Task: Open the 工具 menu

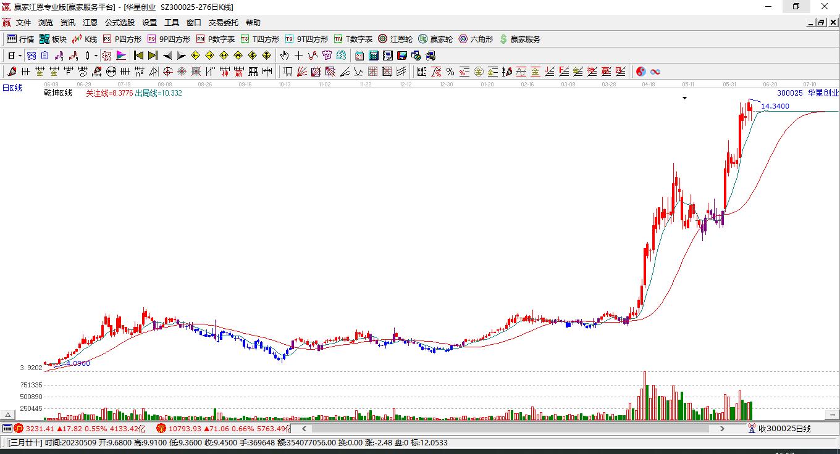Action: tap(172, 23)
